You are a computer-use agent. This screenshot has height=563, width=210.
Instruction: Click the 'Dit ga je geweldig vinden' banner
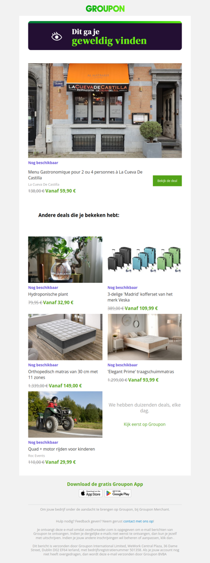[x=105, y=35]
